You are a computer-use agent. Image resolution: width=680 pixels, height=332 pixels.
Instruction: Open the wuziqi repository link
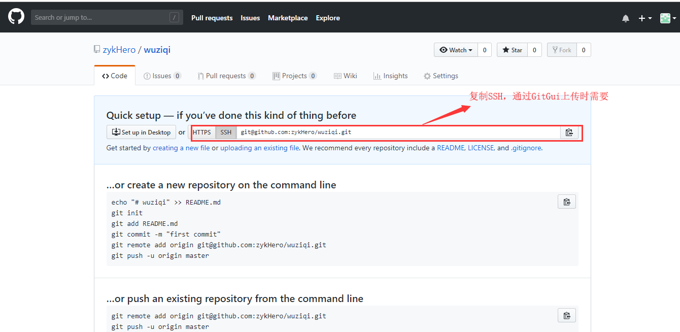click(x=157, y=50)
